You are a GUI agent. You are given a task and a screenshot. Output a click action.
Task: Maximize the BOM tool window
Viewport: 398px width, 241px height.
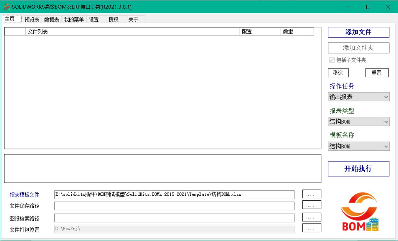coord(368,7)
